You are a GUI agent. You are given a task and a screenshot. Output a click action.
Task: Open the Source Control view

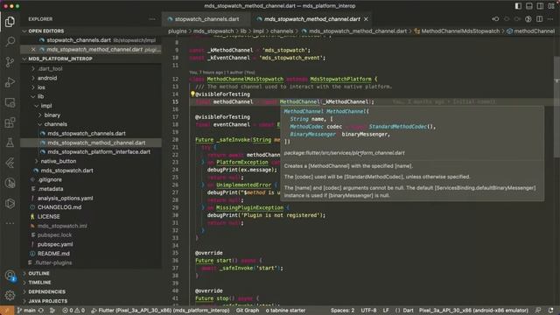tap(10, 62)
